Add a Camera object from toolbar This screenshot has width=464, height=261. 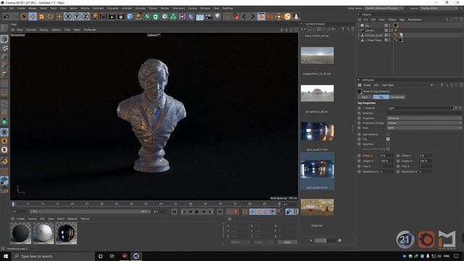[209, 17]
